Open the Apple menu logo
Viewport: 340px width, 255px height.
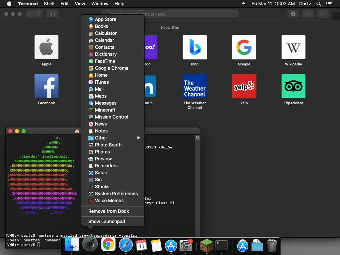[x=9, y=3]
